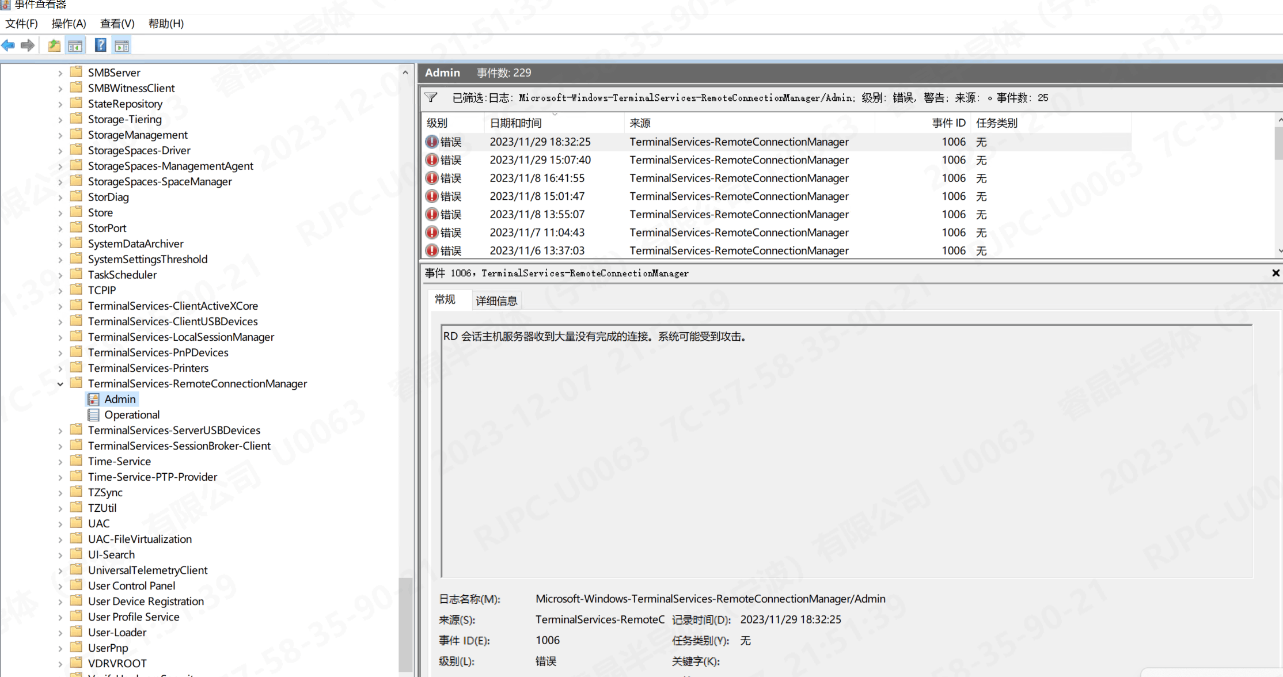Close the event preview pane with X

1276,273
